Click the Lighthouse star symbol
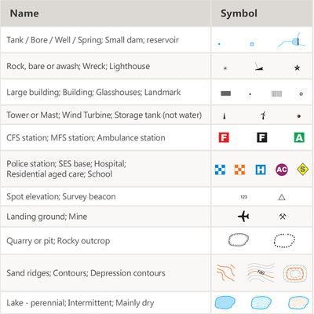 click(297, 68)
